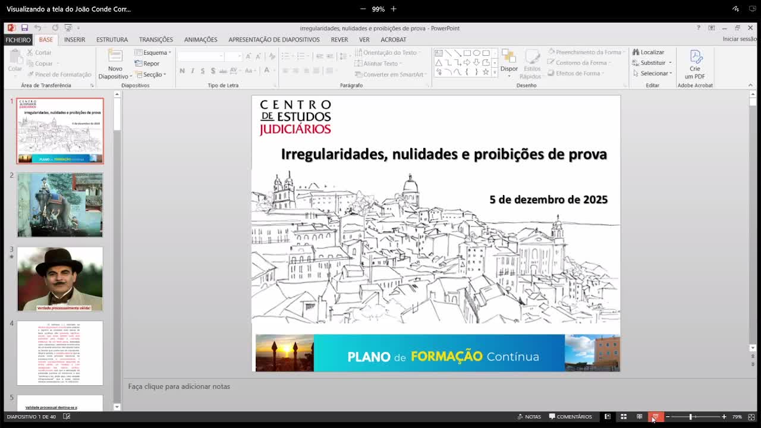Insert a rectangle shape from the Desenho gallery

(467, 53)
